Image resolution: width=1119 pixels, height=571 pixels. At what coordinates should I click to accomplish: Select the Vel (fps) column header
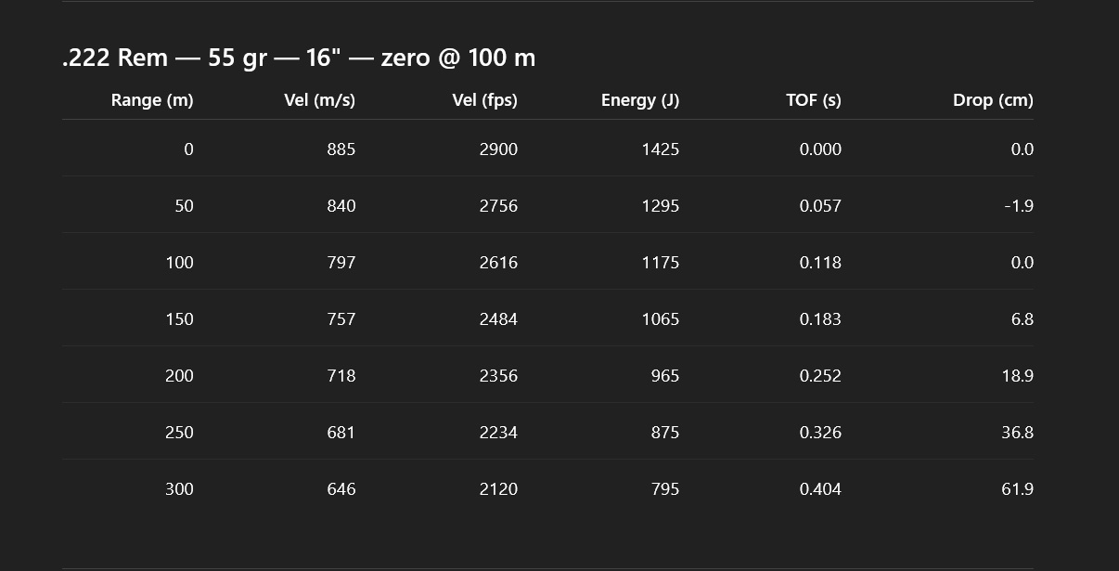pyautogui.click(x=484, y=100)
